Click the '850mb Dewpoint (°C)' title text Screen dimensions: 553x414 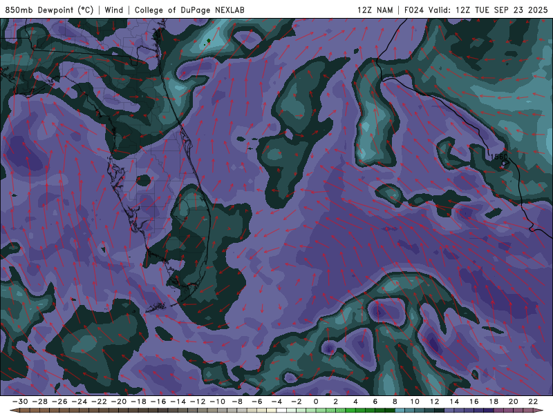tap(49, 10)
